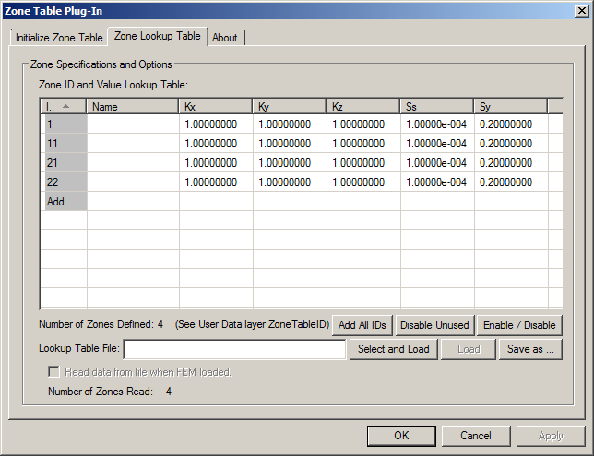This screenshot has height=456, width=594.
Task: Select the Zone Lookup Table tab
Action: click(157, 36)
